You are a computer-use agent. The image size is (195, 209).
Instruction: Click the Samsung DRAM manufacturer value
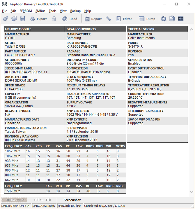click(74, 38)
